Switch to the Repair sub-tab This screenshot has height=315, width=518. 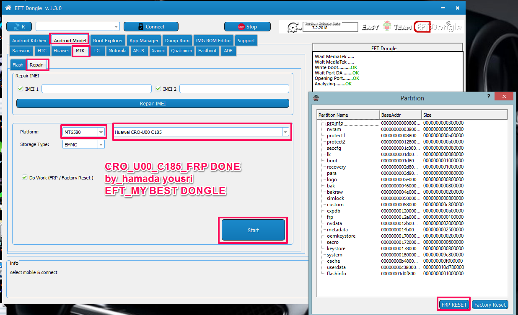[36, 65]
